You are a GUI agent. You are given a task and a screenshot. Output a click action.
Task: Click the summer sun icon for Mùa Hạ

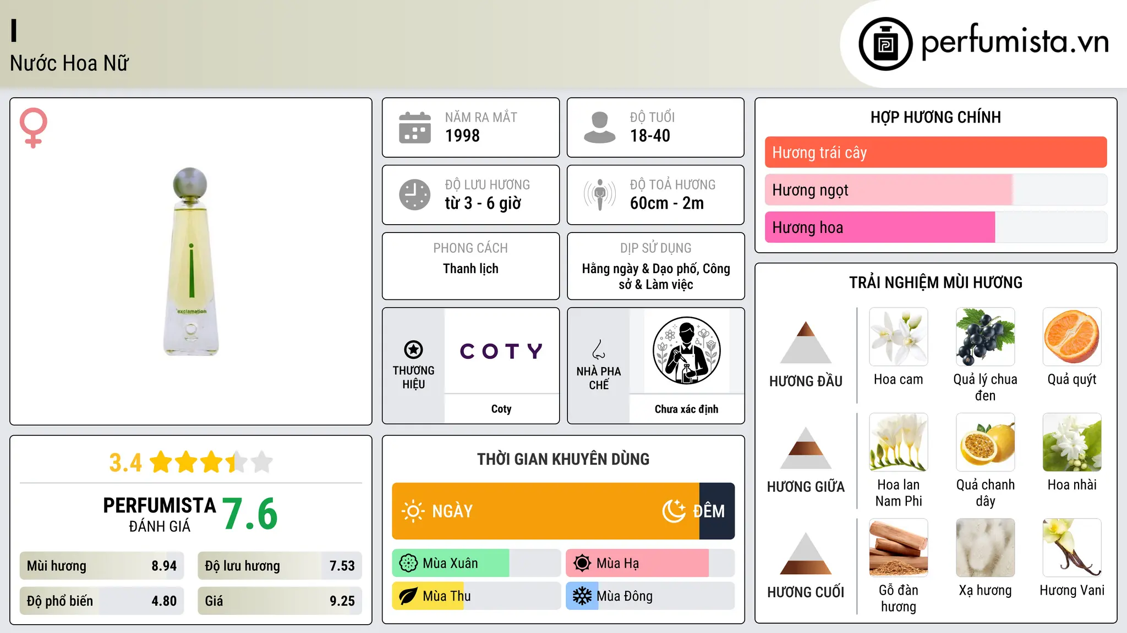[x=582, y=563]
